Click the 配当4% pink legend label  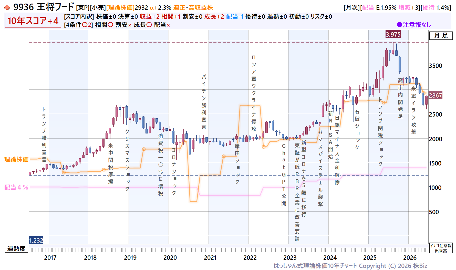(x=16, y=187)
